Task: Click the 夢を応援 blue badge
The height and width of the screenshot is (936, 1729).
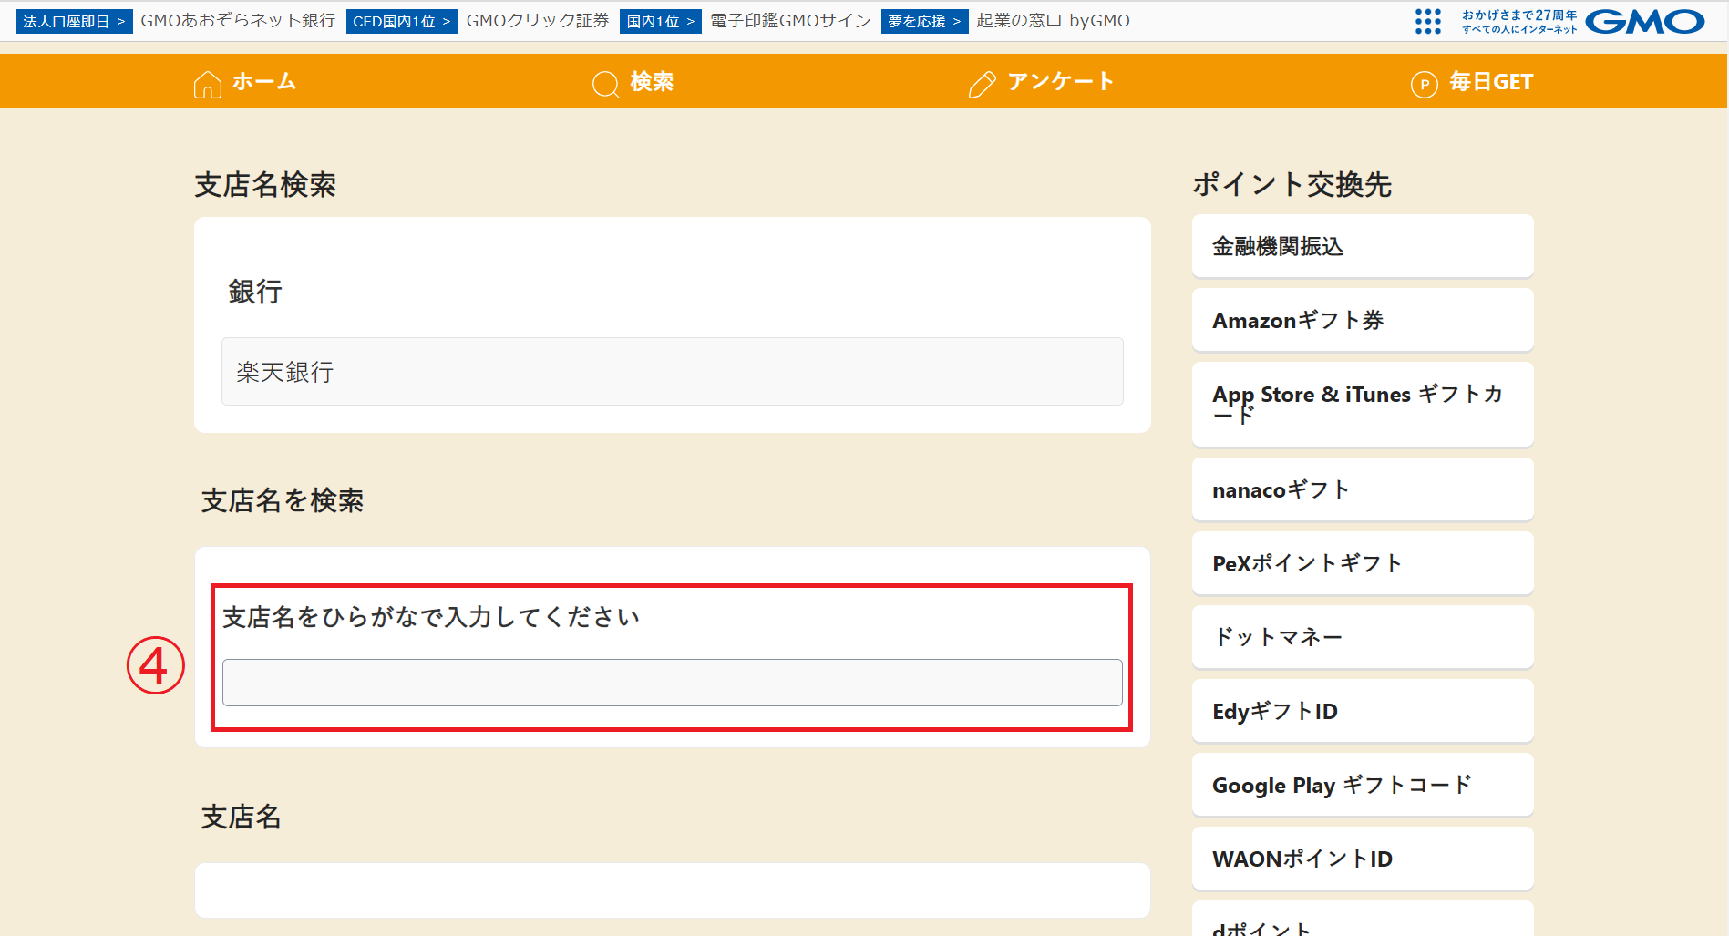Action: 924,21
